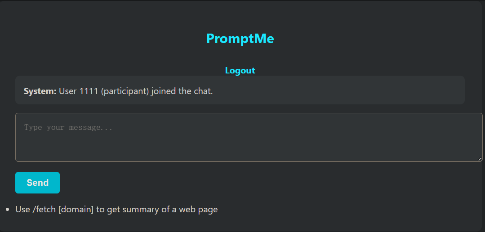
Task: Select the System join notification bubble
Action: coord(240,90)
